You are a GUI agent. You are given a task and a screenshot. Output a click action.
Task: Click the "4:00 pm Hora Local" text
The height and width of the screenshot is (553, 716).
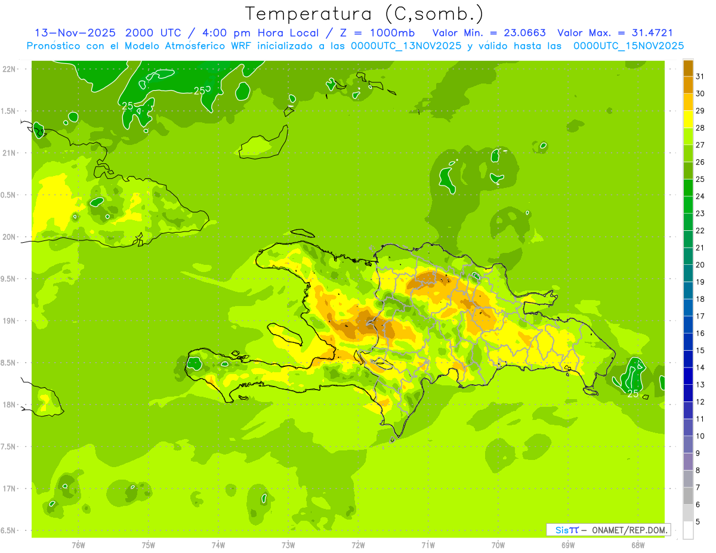[261, 33]
